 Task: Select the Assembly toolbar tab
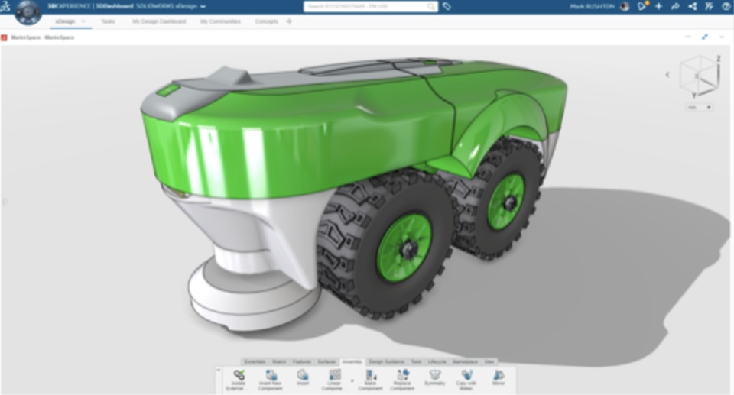click(x=352, y=362)
